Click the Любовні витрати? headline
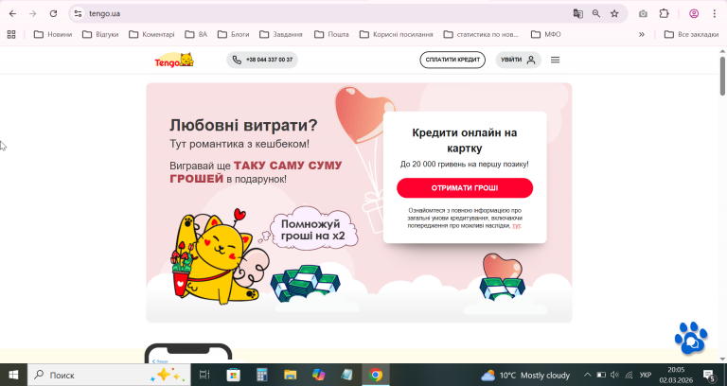727x386 pixels. pos(243,125)
